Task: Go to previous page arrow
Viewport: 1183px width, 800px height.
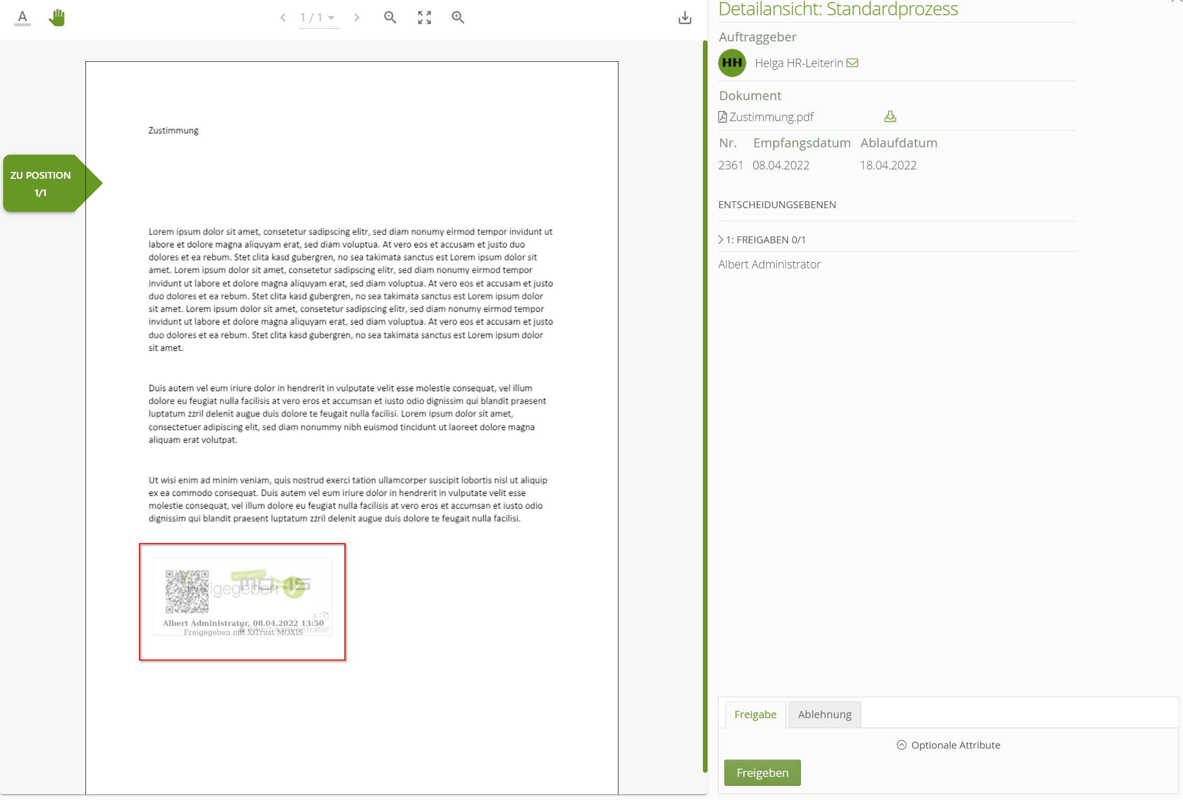Action: [x=283, y=18]
